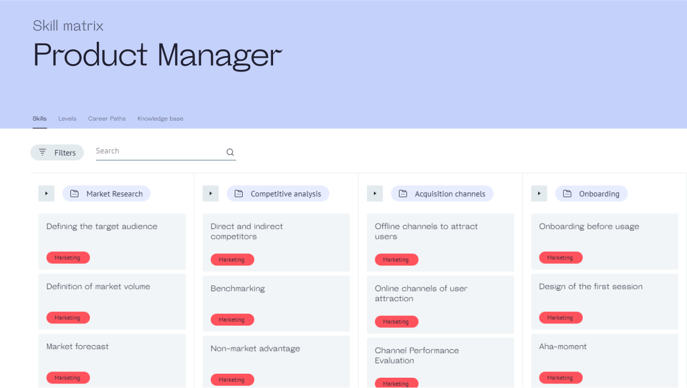This screenshot has height=388, width=687.
Task: Open the Career Paths tab
Action: click(107, 118)
